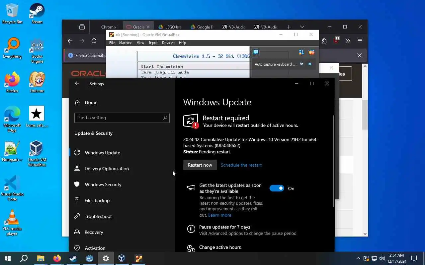Click the VirtualBox notification center icon

tap(256, 52)
